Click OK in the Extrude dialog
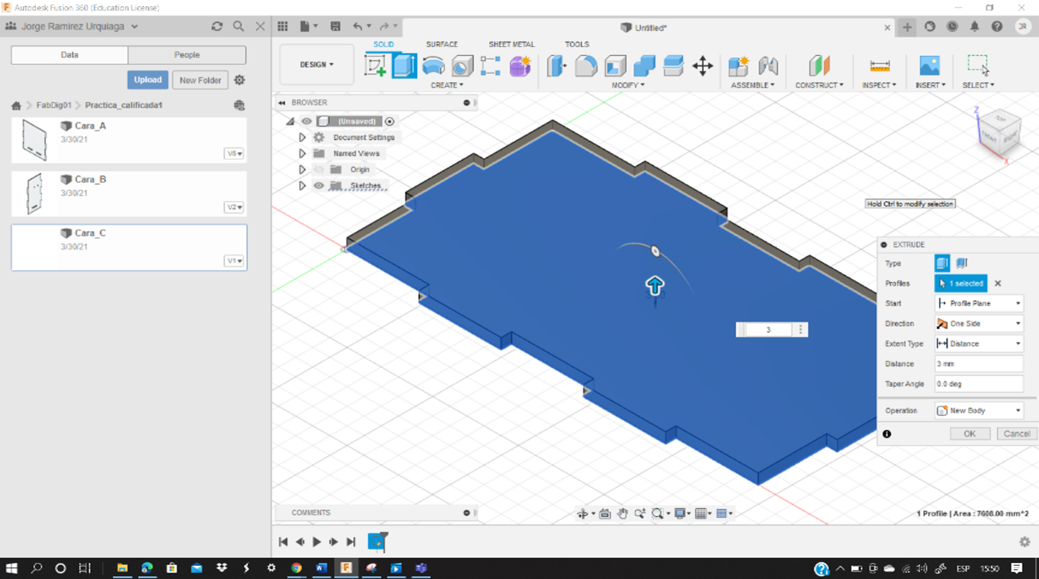Viewport: 1039px width, 579px height. [969, 434]
